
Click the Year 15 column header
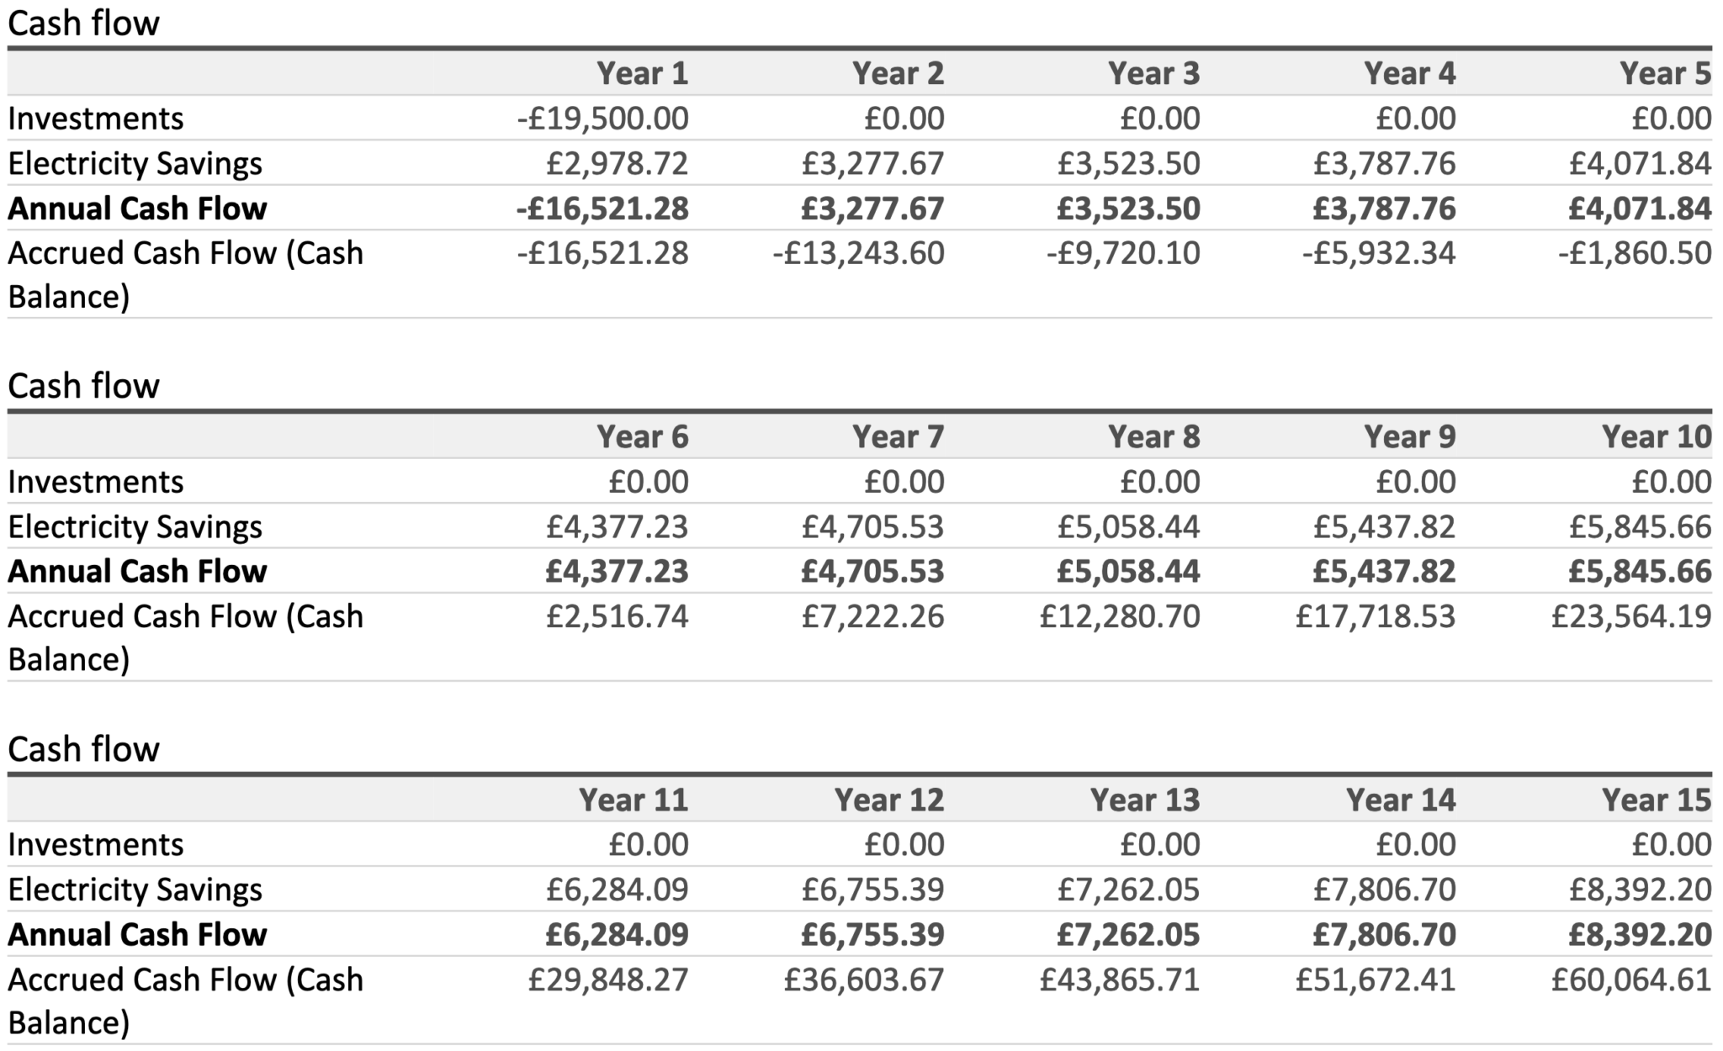tap(1656, 800)
